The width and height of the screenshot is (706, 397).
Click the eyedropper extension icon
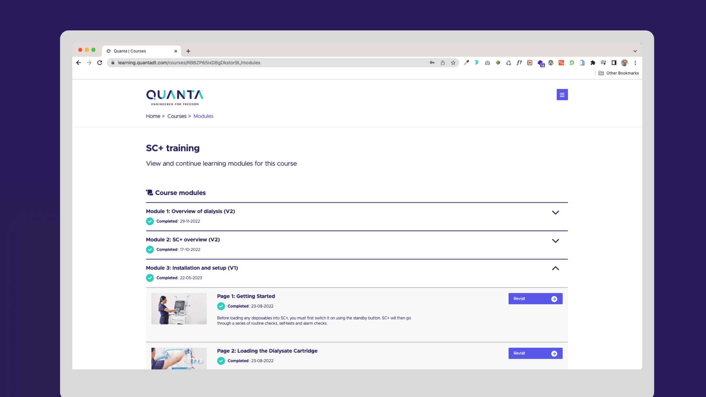466,63
